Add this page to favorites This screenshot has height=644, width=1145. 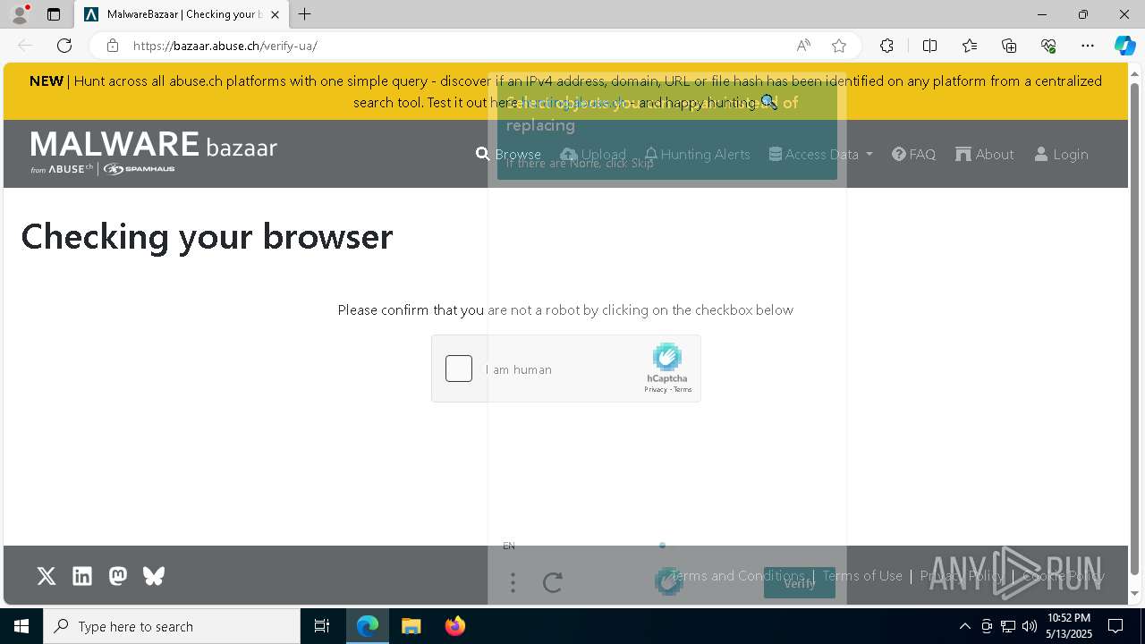pyautogui.click(x=839, y=46)
